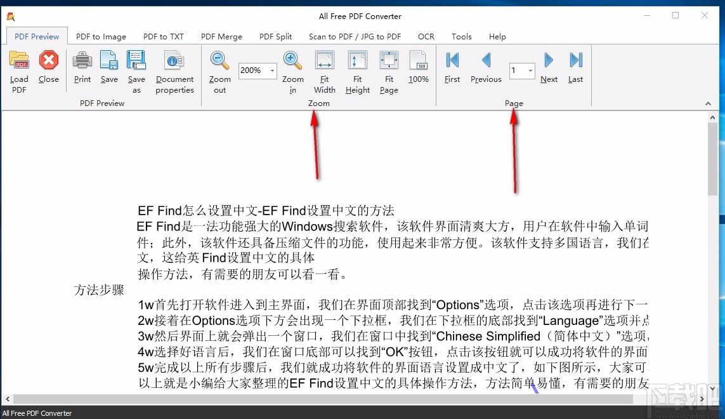Go to the Previous page
This screenshot has width=725, height=419.
[486, 67]
